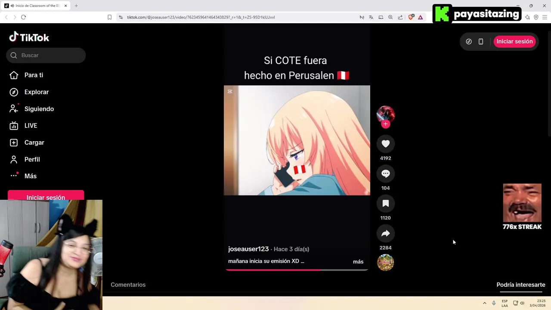Click the Brave VPN shield icon
This screenshot has height=310, width=551.
click(536, 17)
